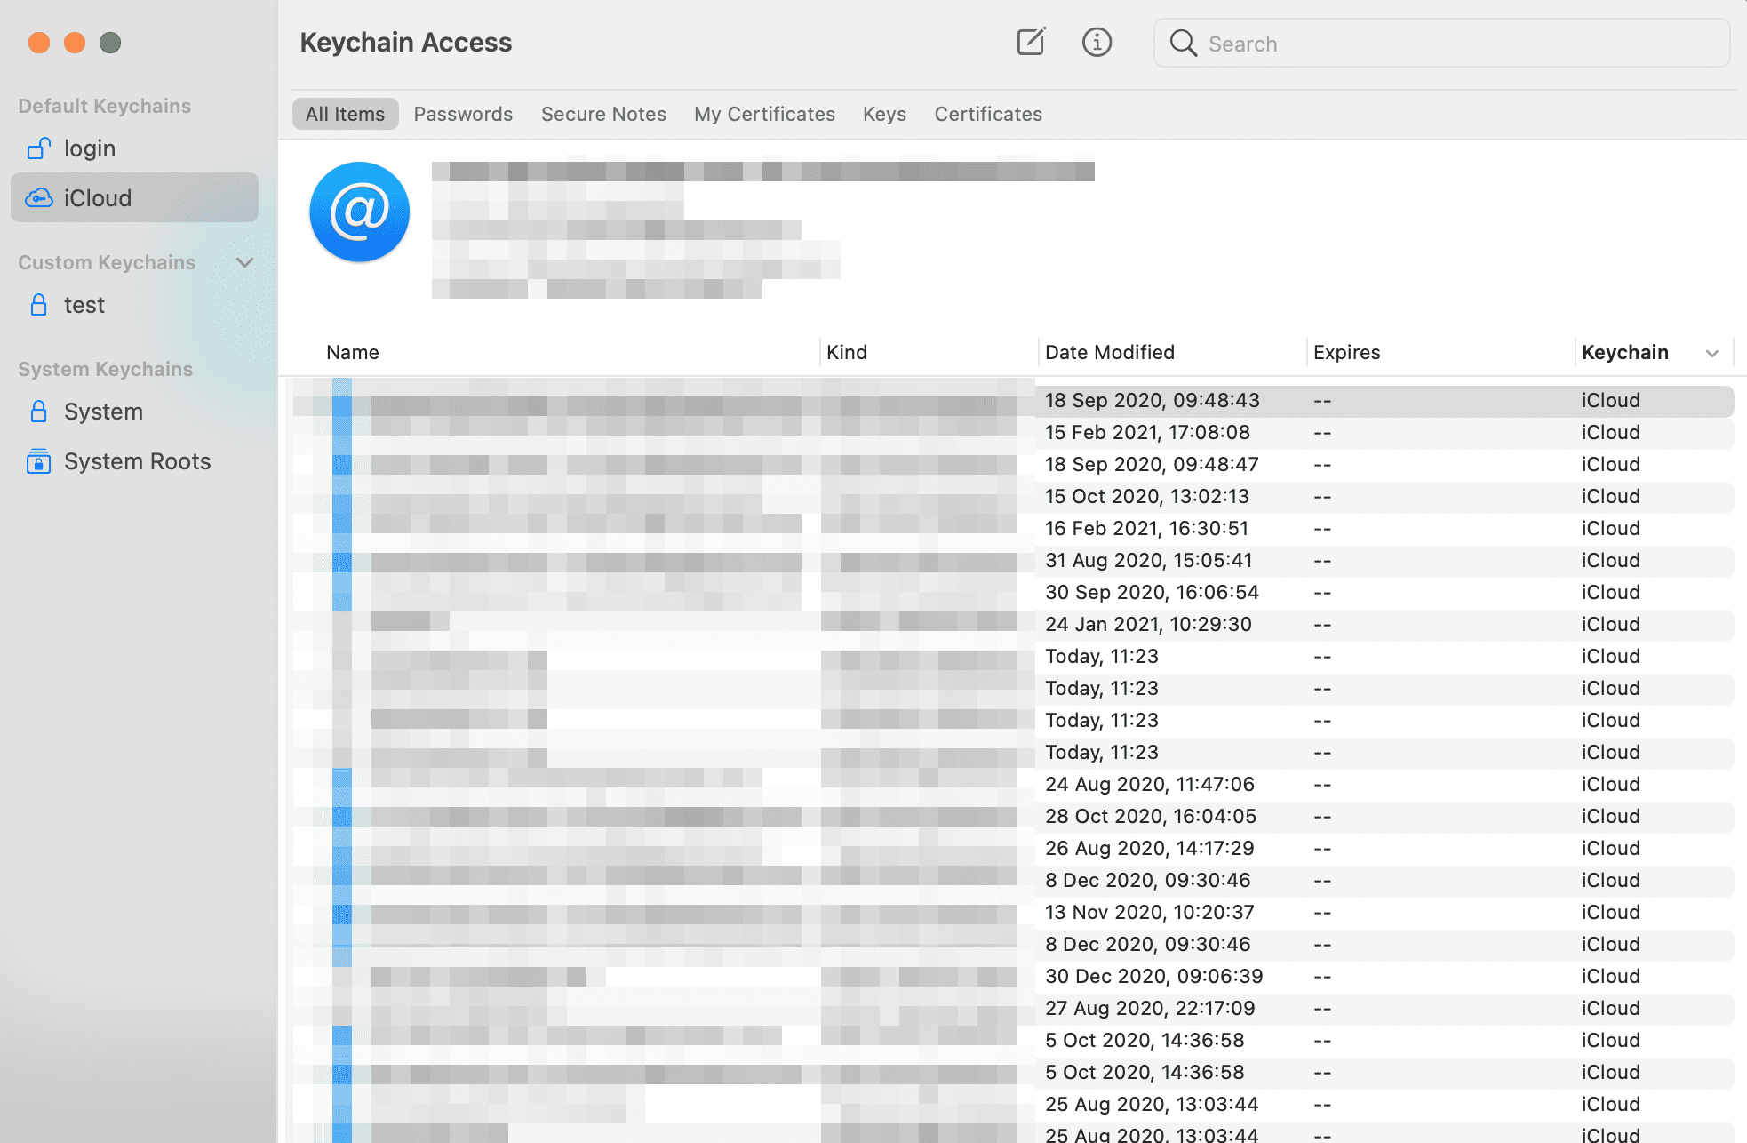
Task: Open the My Certificates tab
Action: (x=764, y=114)
